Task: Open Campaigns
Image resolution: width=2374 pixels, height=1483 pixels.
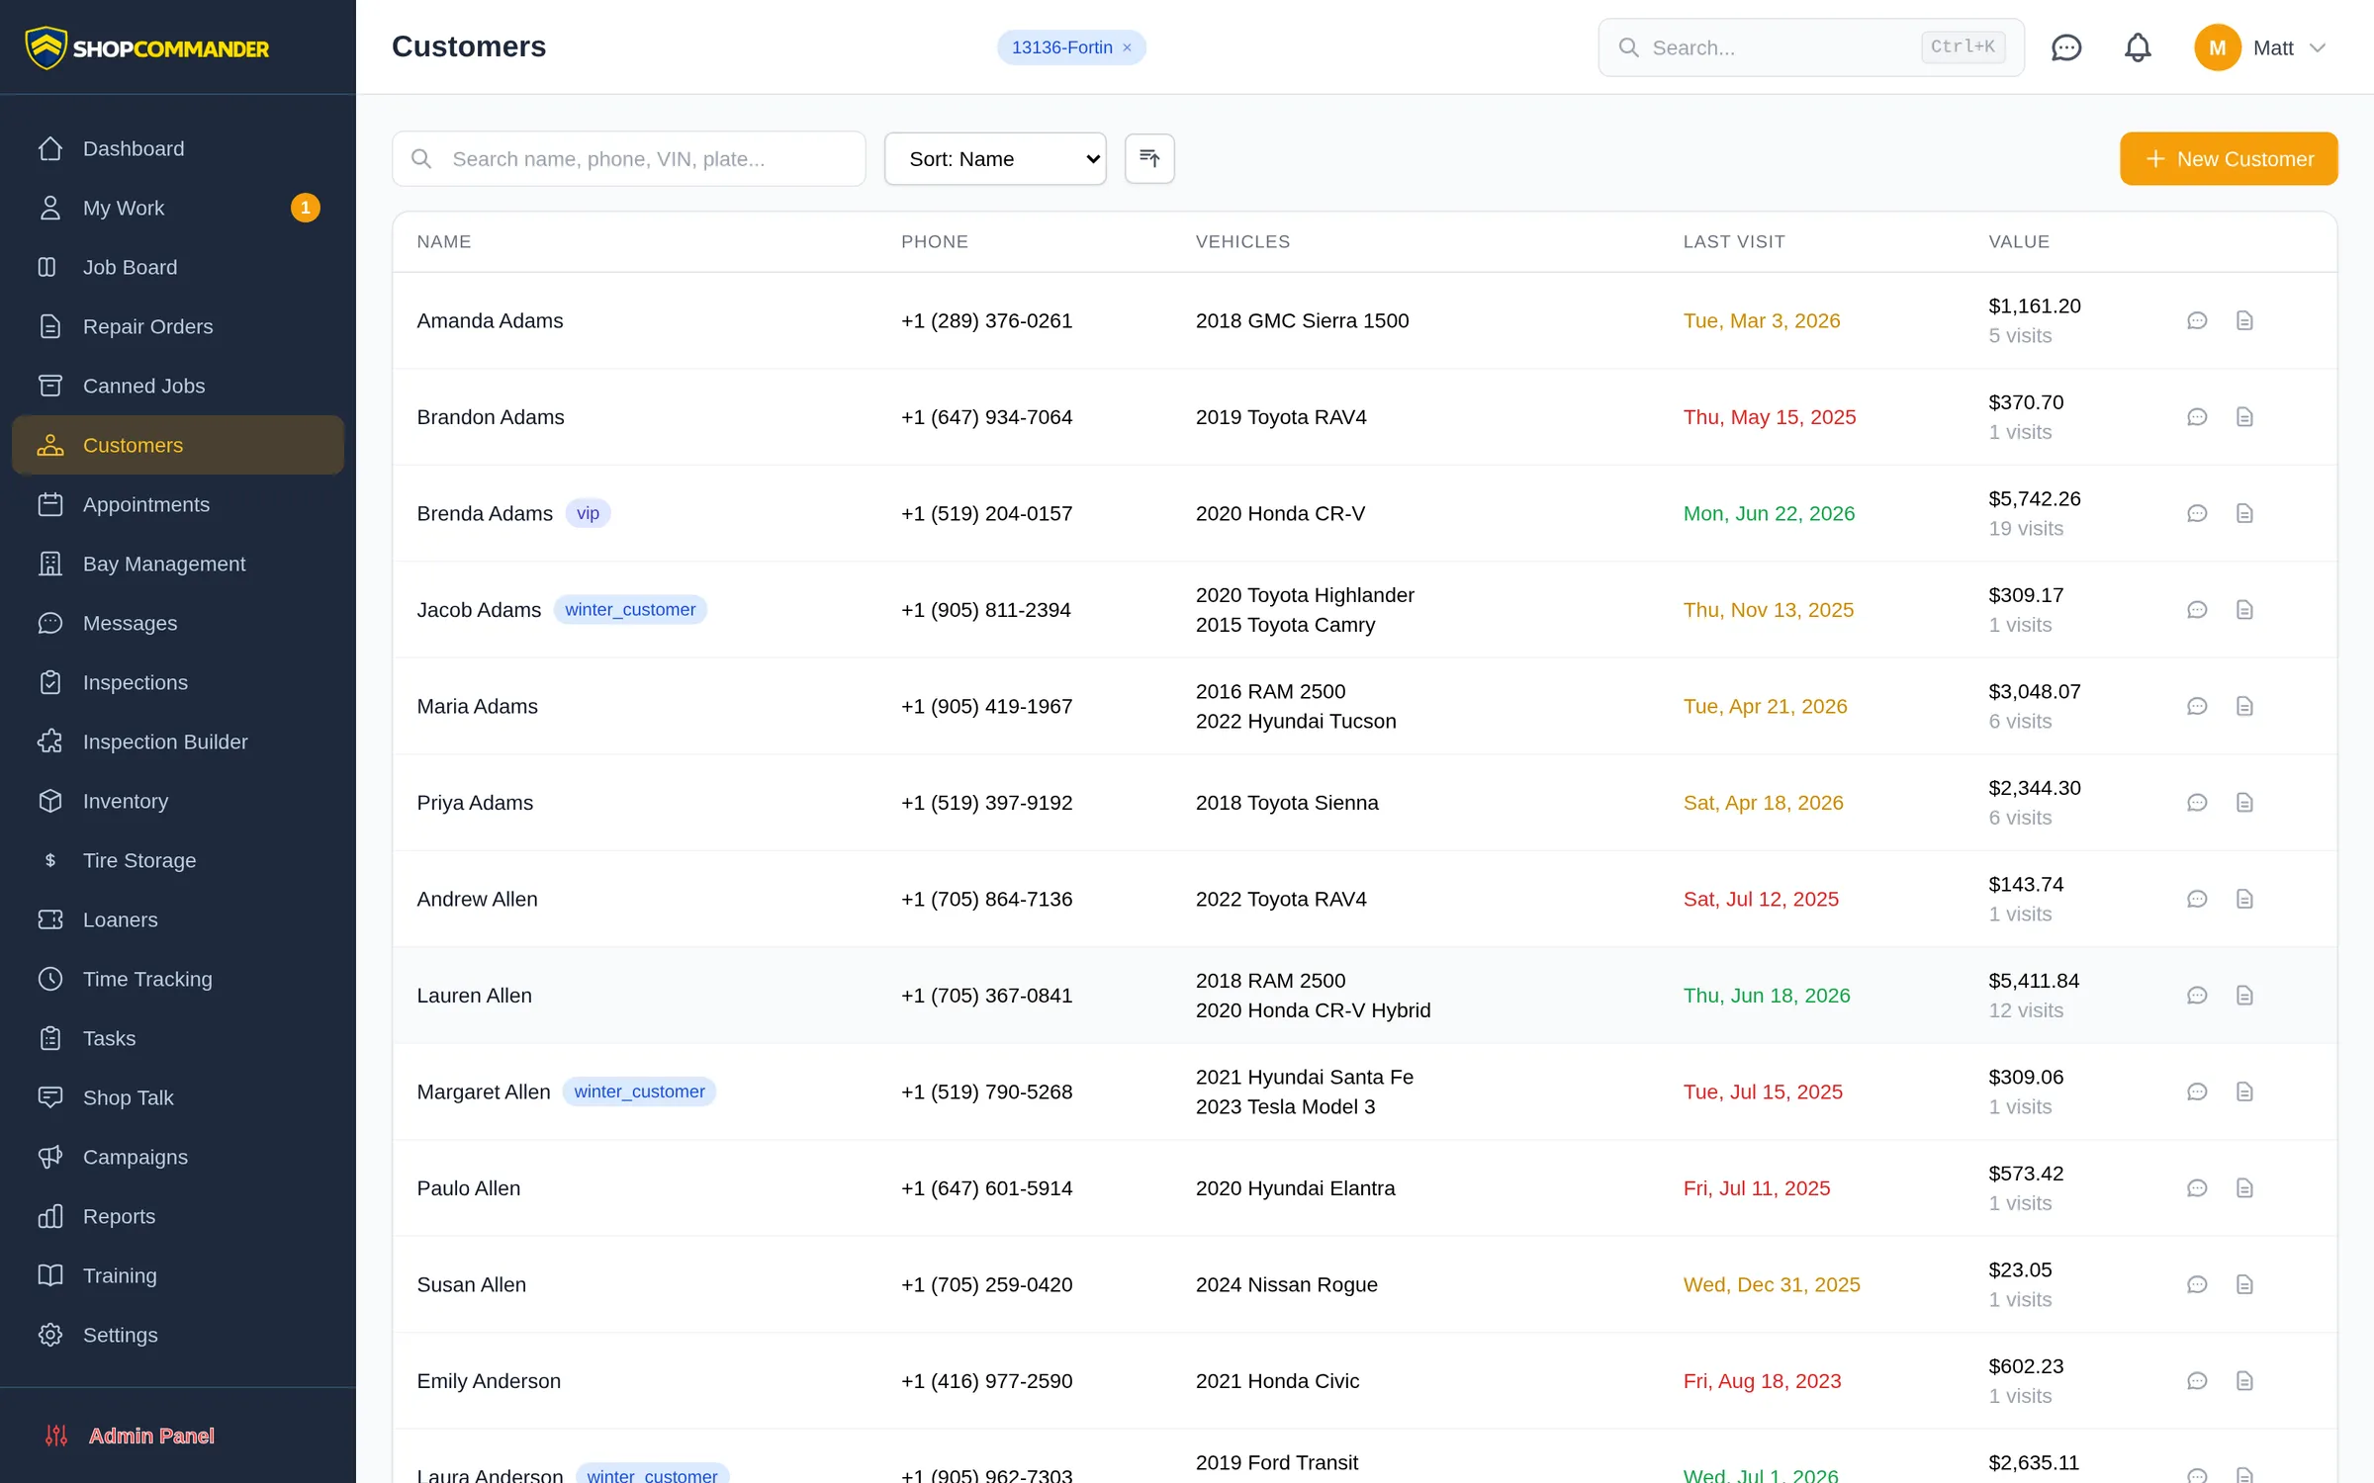Action: pyautogui.click(x=178, y=1157)
